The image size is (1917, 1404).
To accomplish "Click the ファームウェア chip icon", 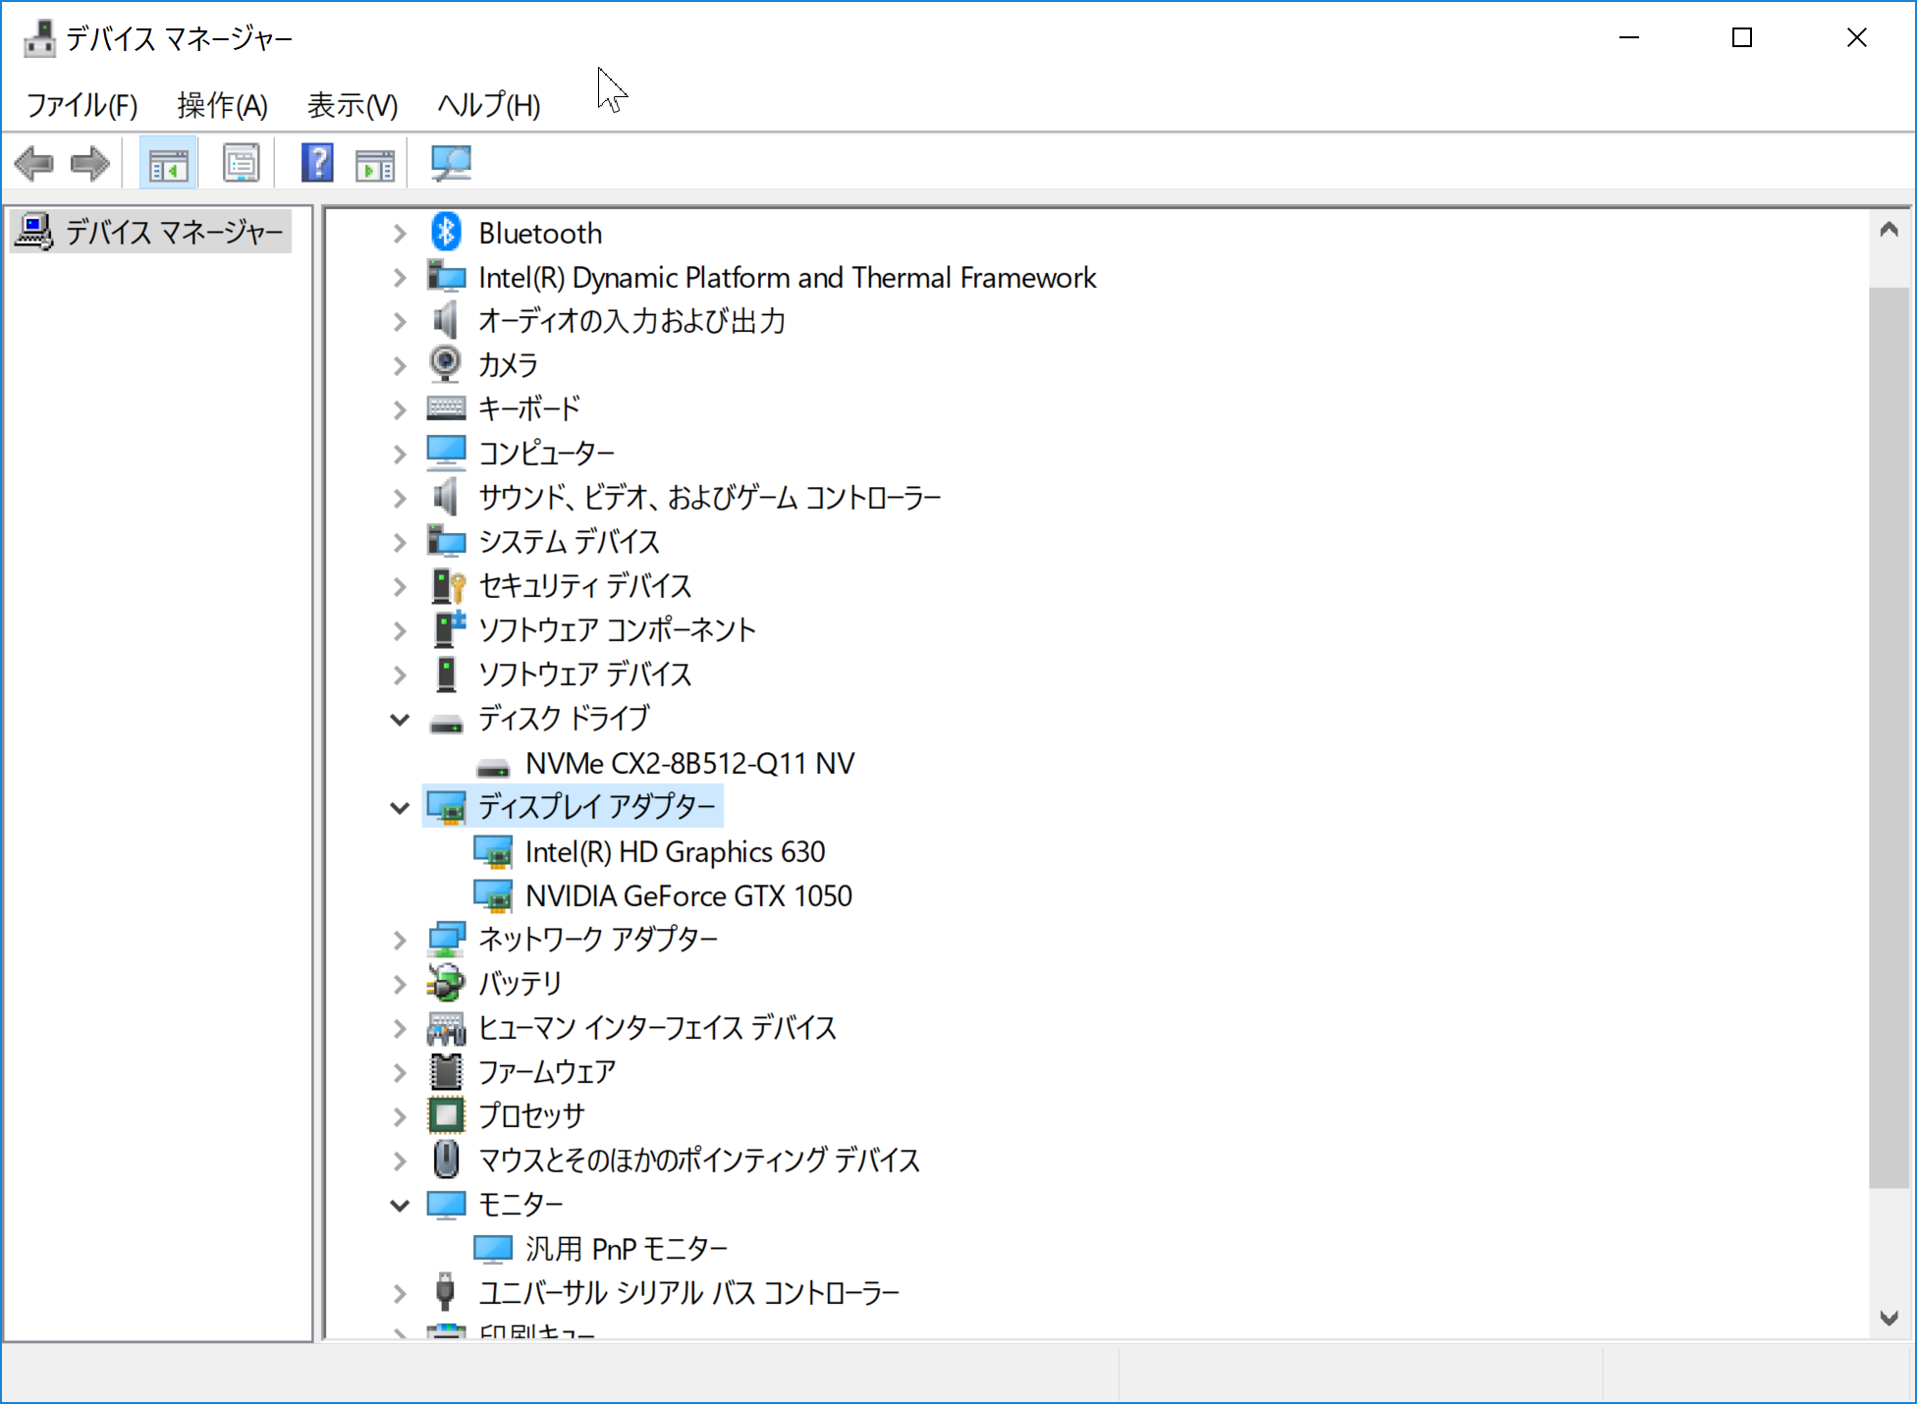I will (446, 1071).
